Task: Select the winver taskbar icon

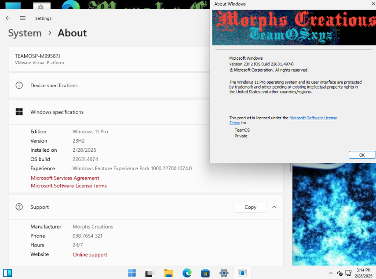Action: click(242, 273)
